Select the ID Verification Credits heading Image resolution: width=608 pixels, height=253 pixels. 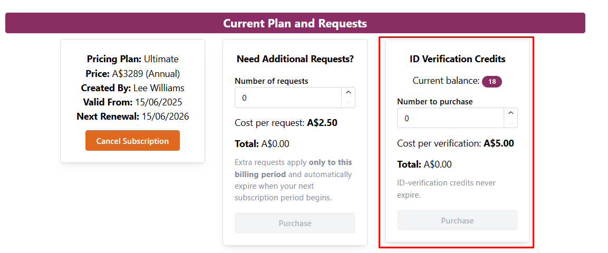pos(457,59)
